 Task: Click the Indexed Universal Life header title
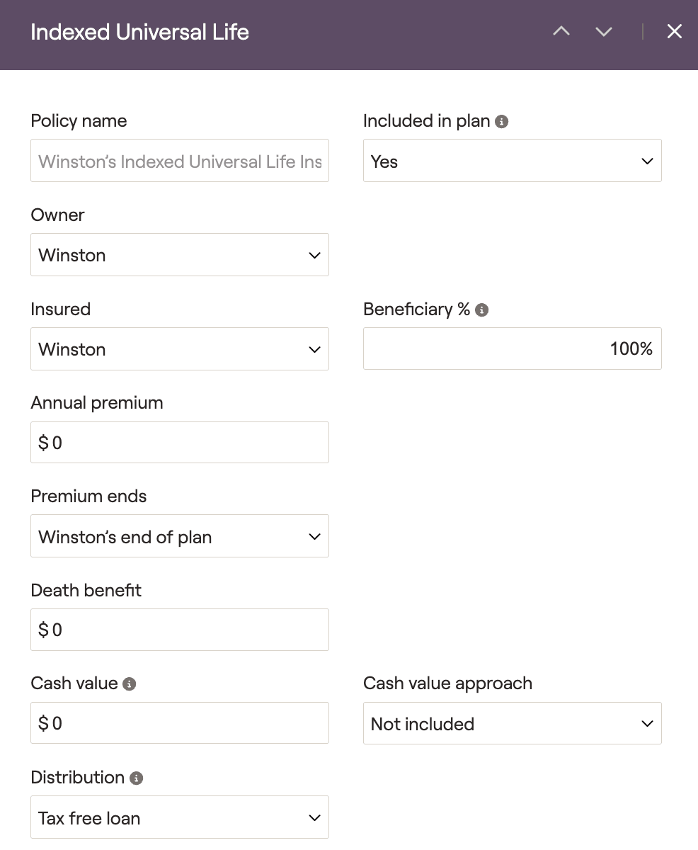139,33
